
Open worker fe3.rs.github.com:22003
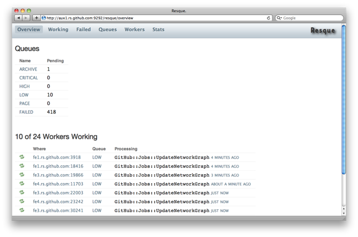58,193
